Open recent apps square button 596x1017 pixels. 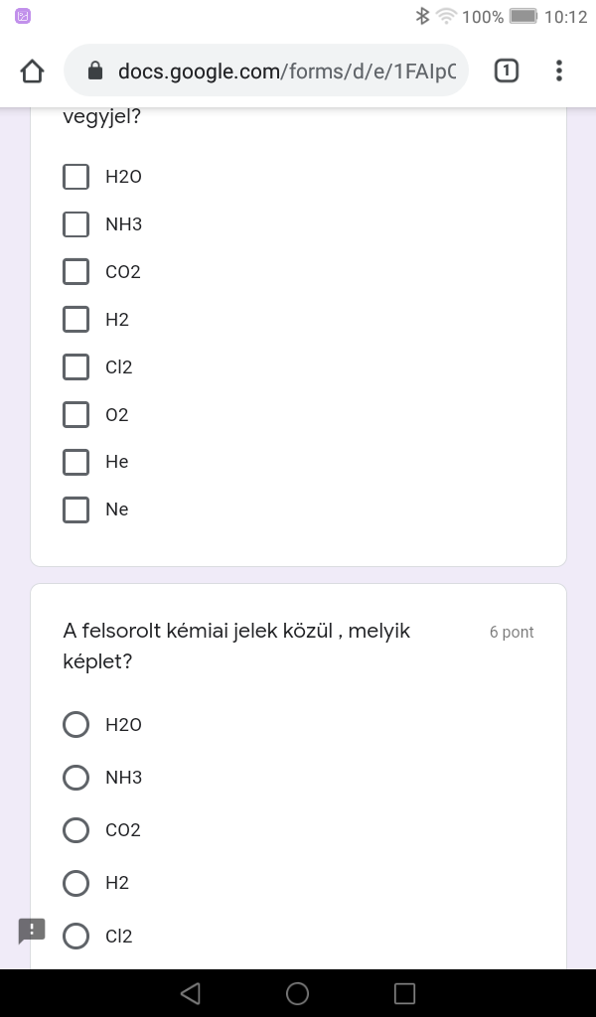(x=404, y=993)
